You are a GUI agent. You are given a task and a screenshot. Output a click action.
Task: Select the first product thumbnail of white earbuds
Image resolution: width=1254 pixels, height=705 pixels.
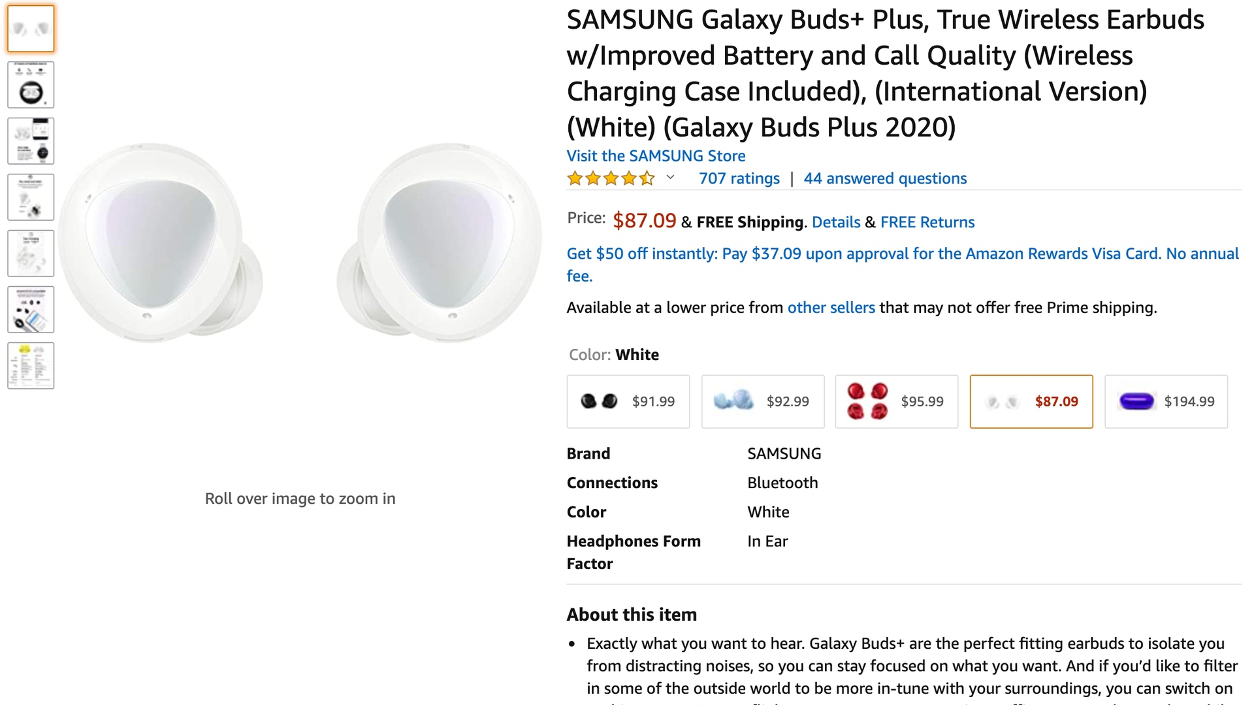tap(31, 29)
